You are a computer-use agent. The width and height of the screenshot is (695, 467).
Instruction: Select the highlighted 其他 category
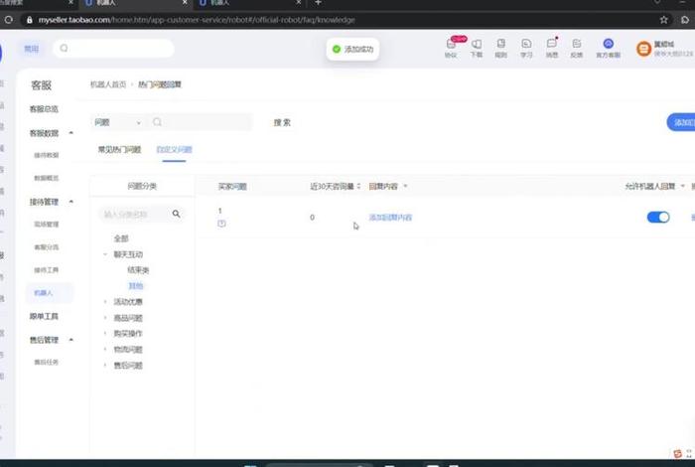point(136,286)
